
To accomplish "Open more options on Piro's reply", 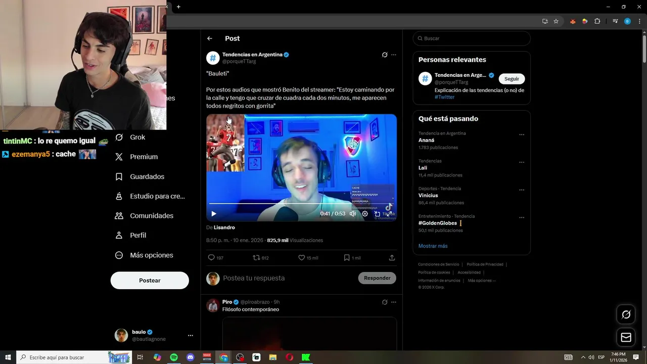I will [x=394, y=302].
